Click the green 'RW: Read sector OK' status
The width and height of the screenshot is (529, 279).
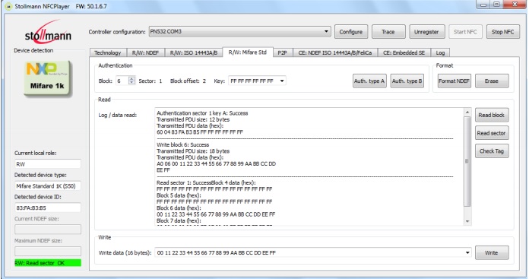[48, 263]
